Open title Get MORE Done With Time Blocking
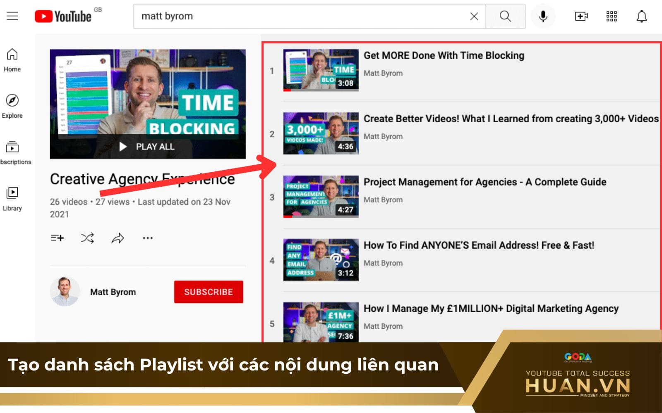Screen dimensions: 662x413 tap(444, 55)
